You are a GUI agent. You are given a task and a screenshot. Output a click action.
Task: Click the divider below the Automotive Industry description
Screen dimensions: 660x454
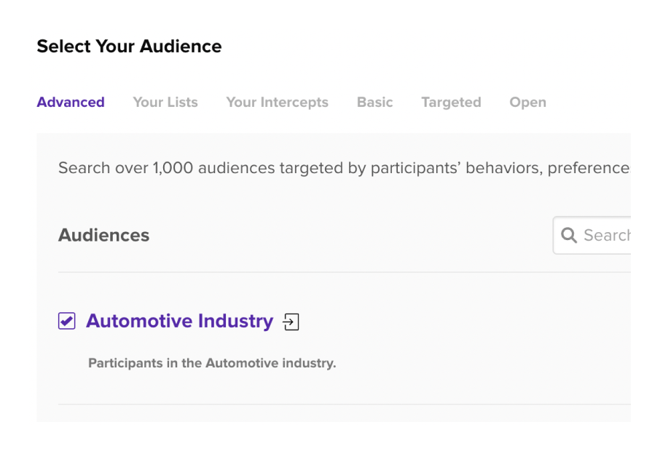click(x=344, y=404)
